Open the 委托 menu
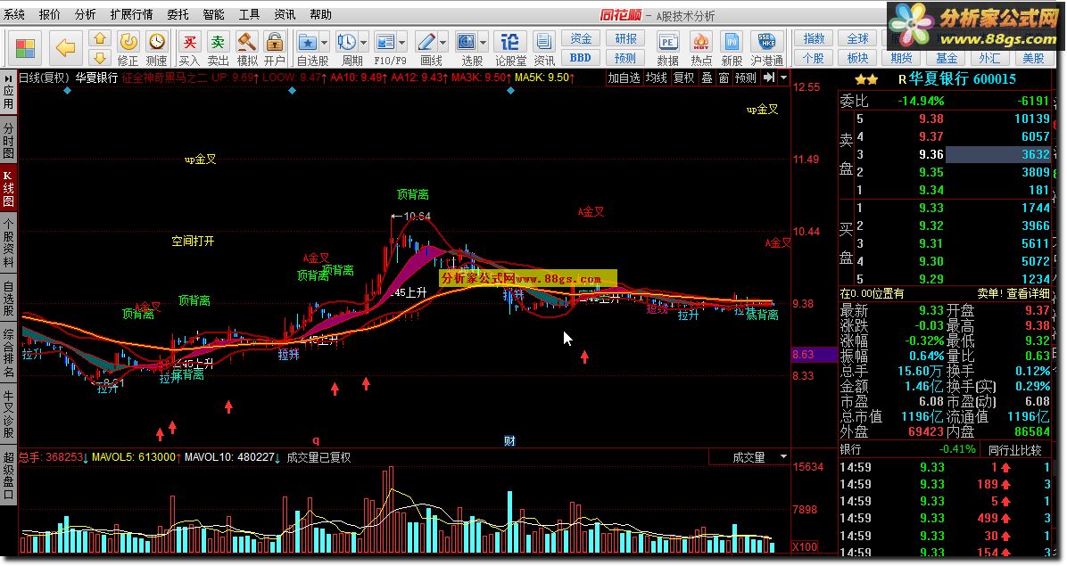1067x566 pixels. tap(178, 14)
